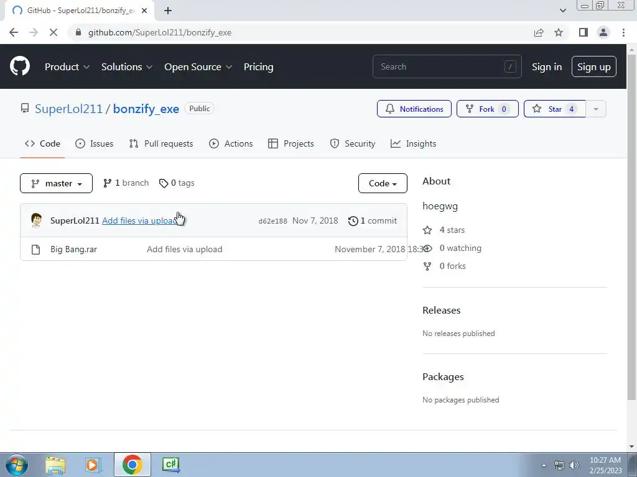
Task: View the 4 stars link
Action: click(x=444, y=230)
